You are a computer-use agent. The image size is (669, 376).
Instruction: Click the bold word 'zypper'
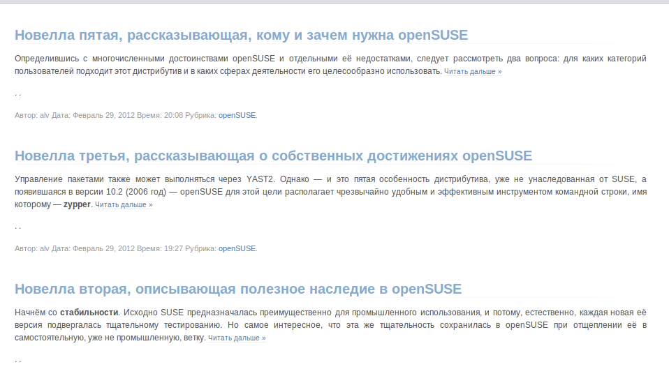[x=77, y=204]
